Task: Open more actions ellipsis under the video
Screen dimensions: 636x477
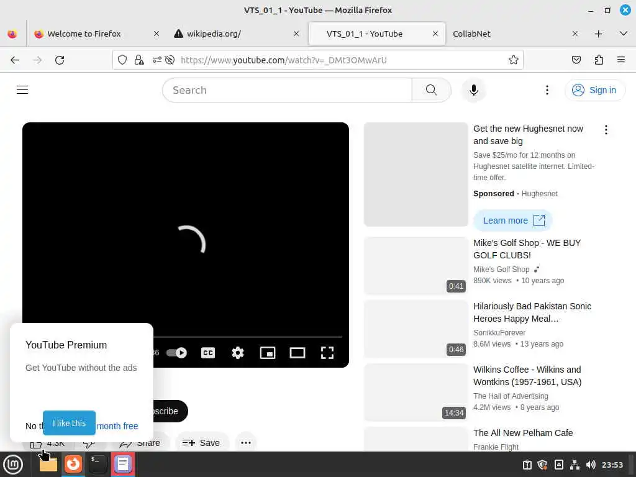Action: pyautogui.click(x=246, y=442)
